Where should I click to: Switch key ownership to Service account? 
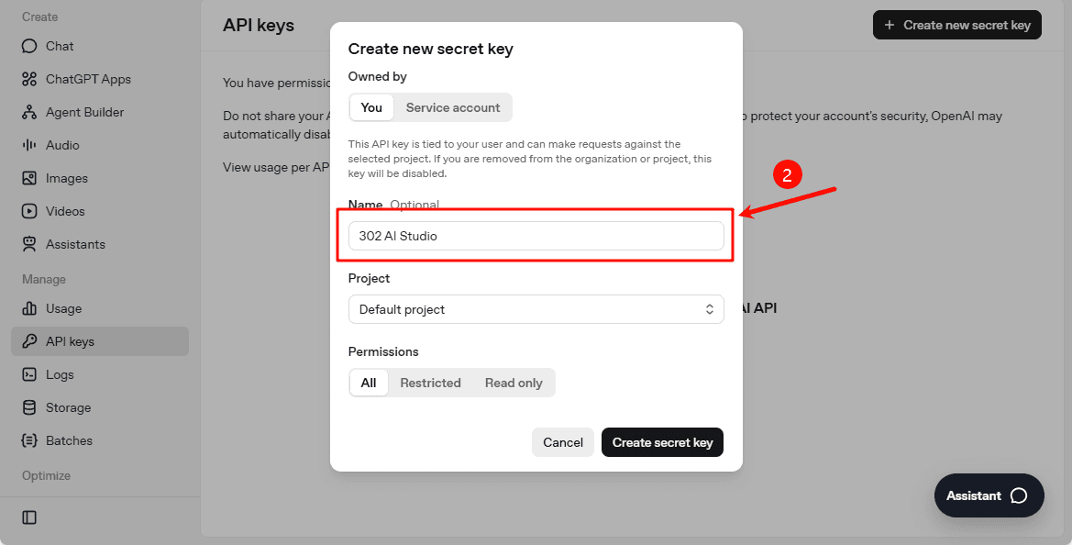(x=452, y=107)
